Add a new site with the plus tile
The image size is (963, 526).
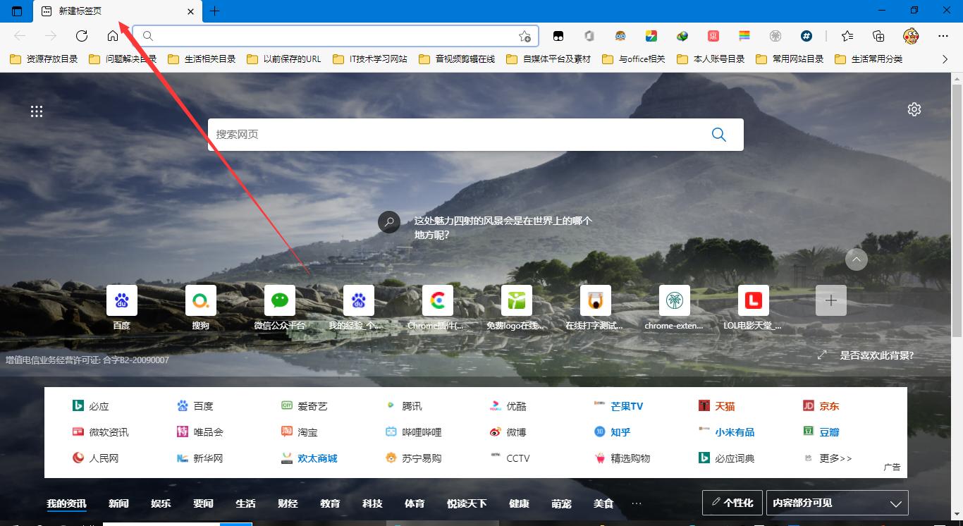tap(830, 300)
